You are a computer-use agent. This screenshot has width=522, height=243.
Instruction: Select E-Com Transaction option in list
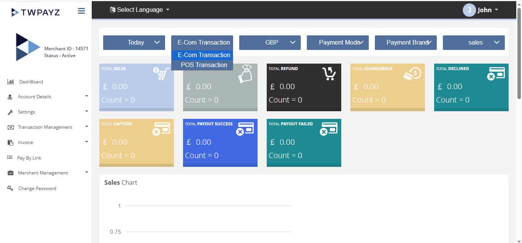coord(204,55)
